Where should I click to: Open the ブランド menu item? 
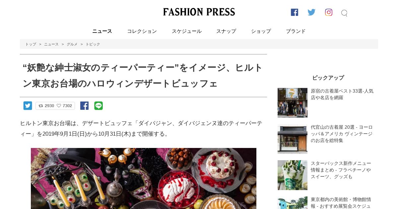(x=296, y=31)
